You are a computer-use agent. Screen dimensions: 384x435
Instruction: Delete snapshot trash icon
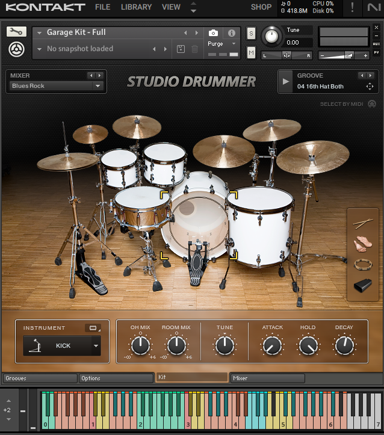tap(195, 49)
